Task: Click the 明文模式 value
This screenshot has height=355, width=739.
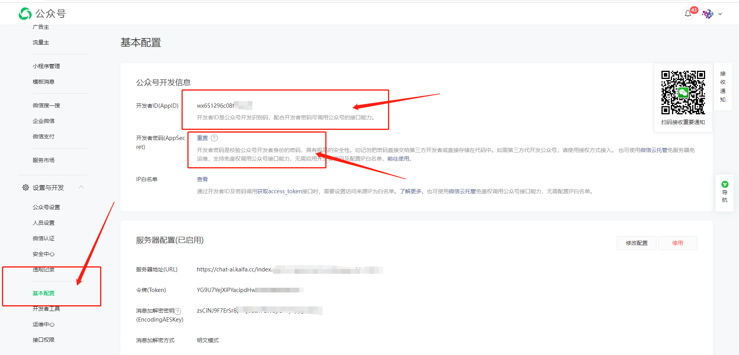Action: tap(208, 340)
